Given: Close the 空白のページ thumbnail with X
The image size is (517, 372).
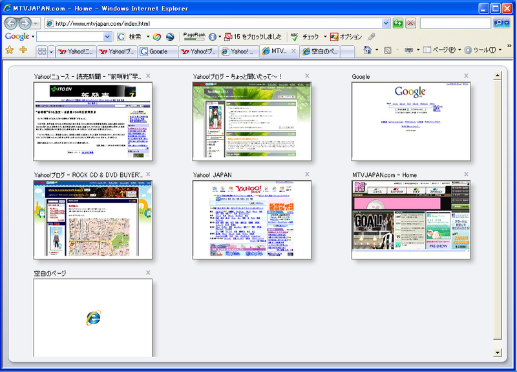Looking at the screenshot, I should click(x=148, y=273).
